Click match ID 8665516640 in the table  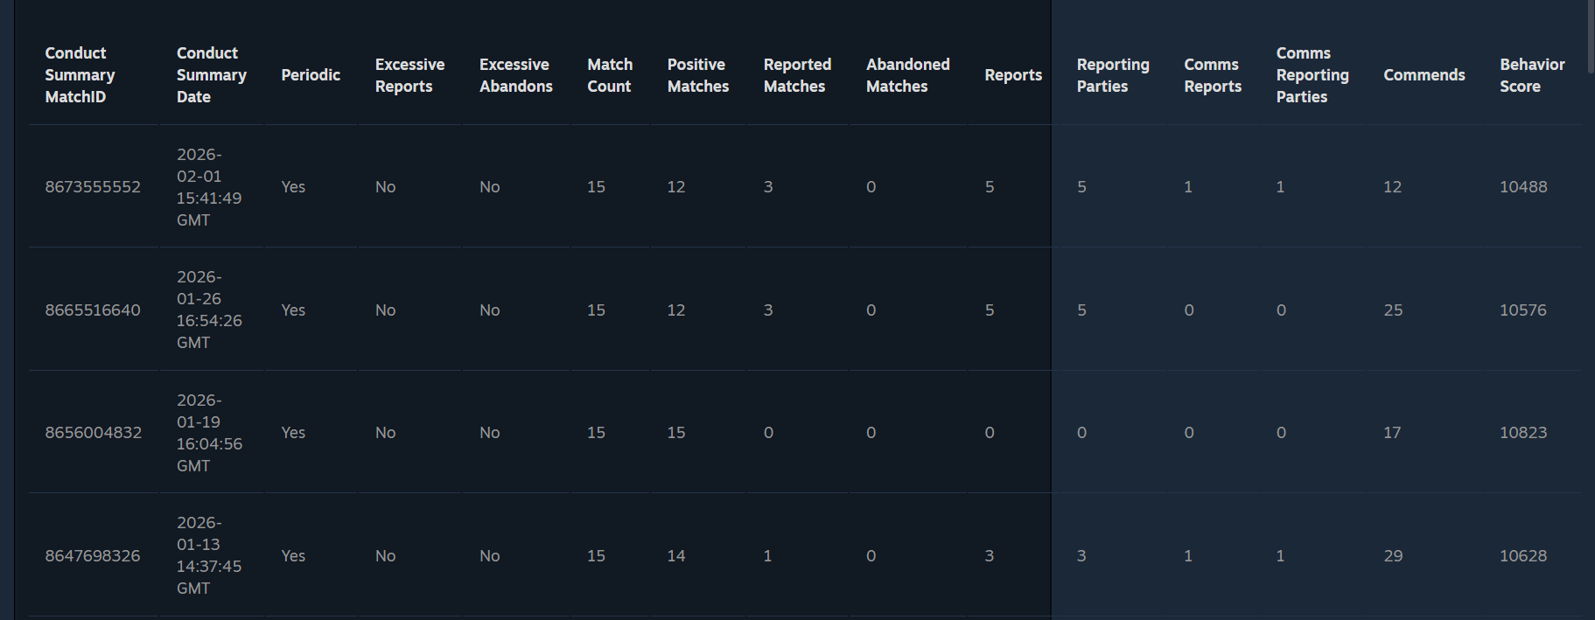coord(93,310)
